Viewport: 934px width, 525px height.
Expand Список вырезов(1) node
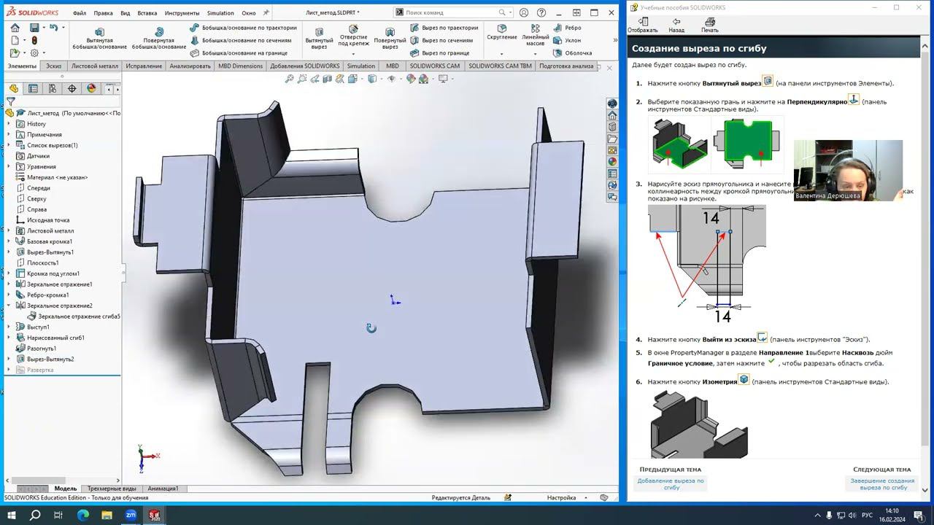[x=9, y=145]
